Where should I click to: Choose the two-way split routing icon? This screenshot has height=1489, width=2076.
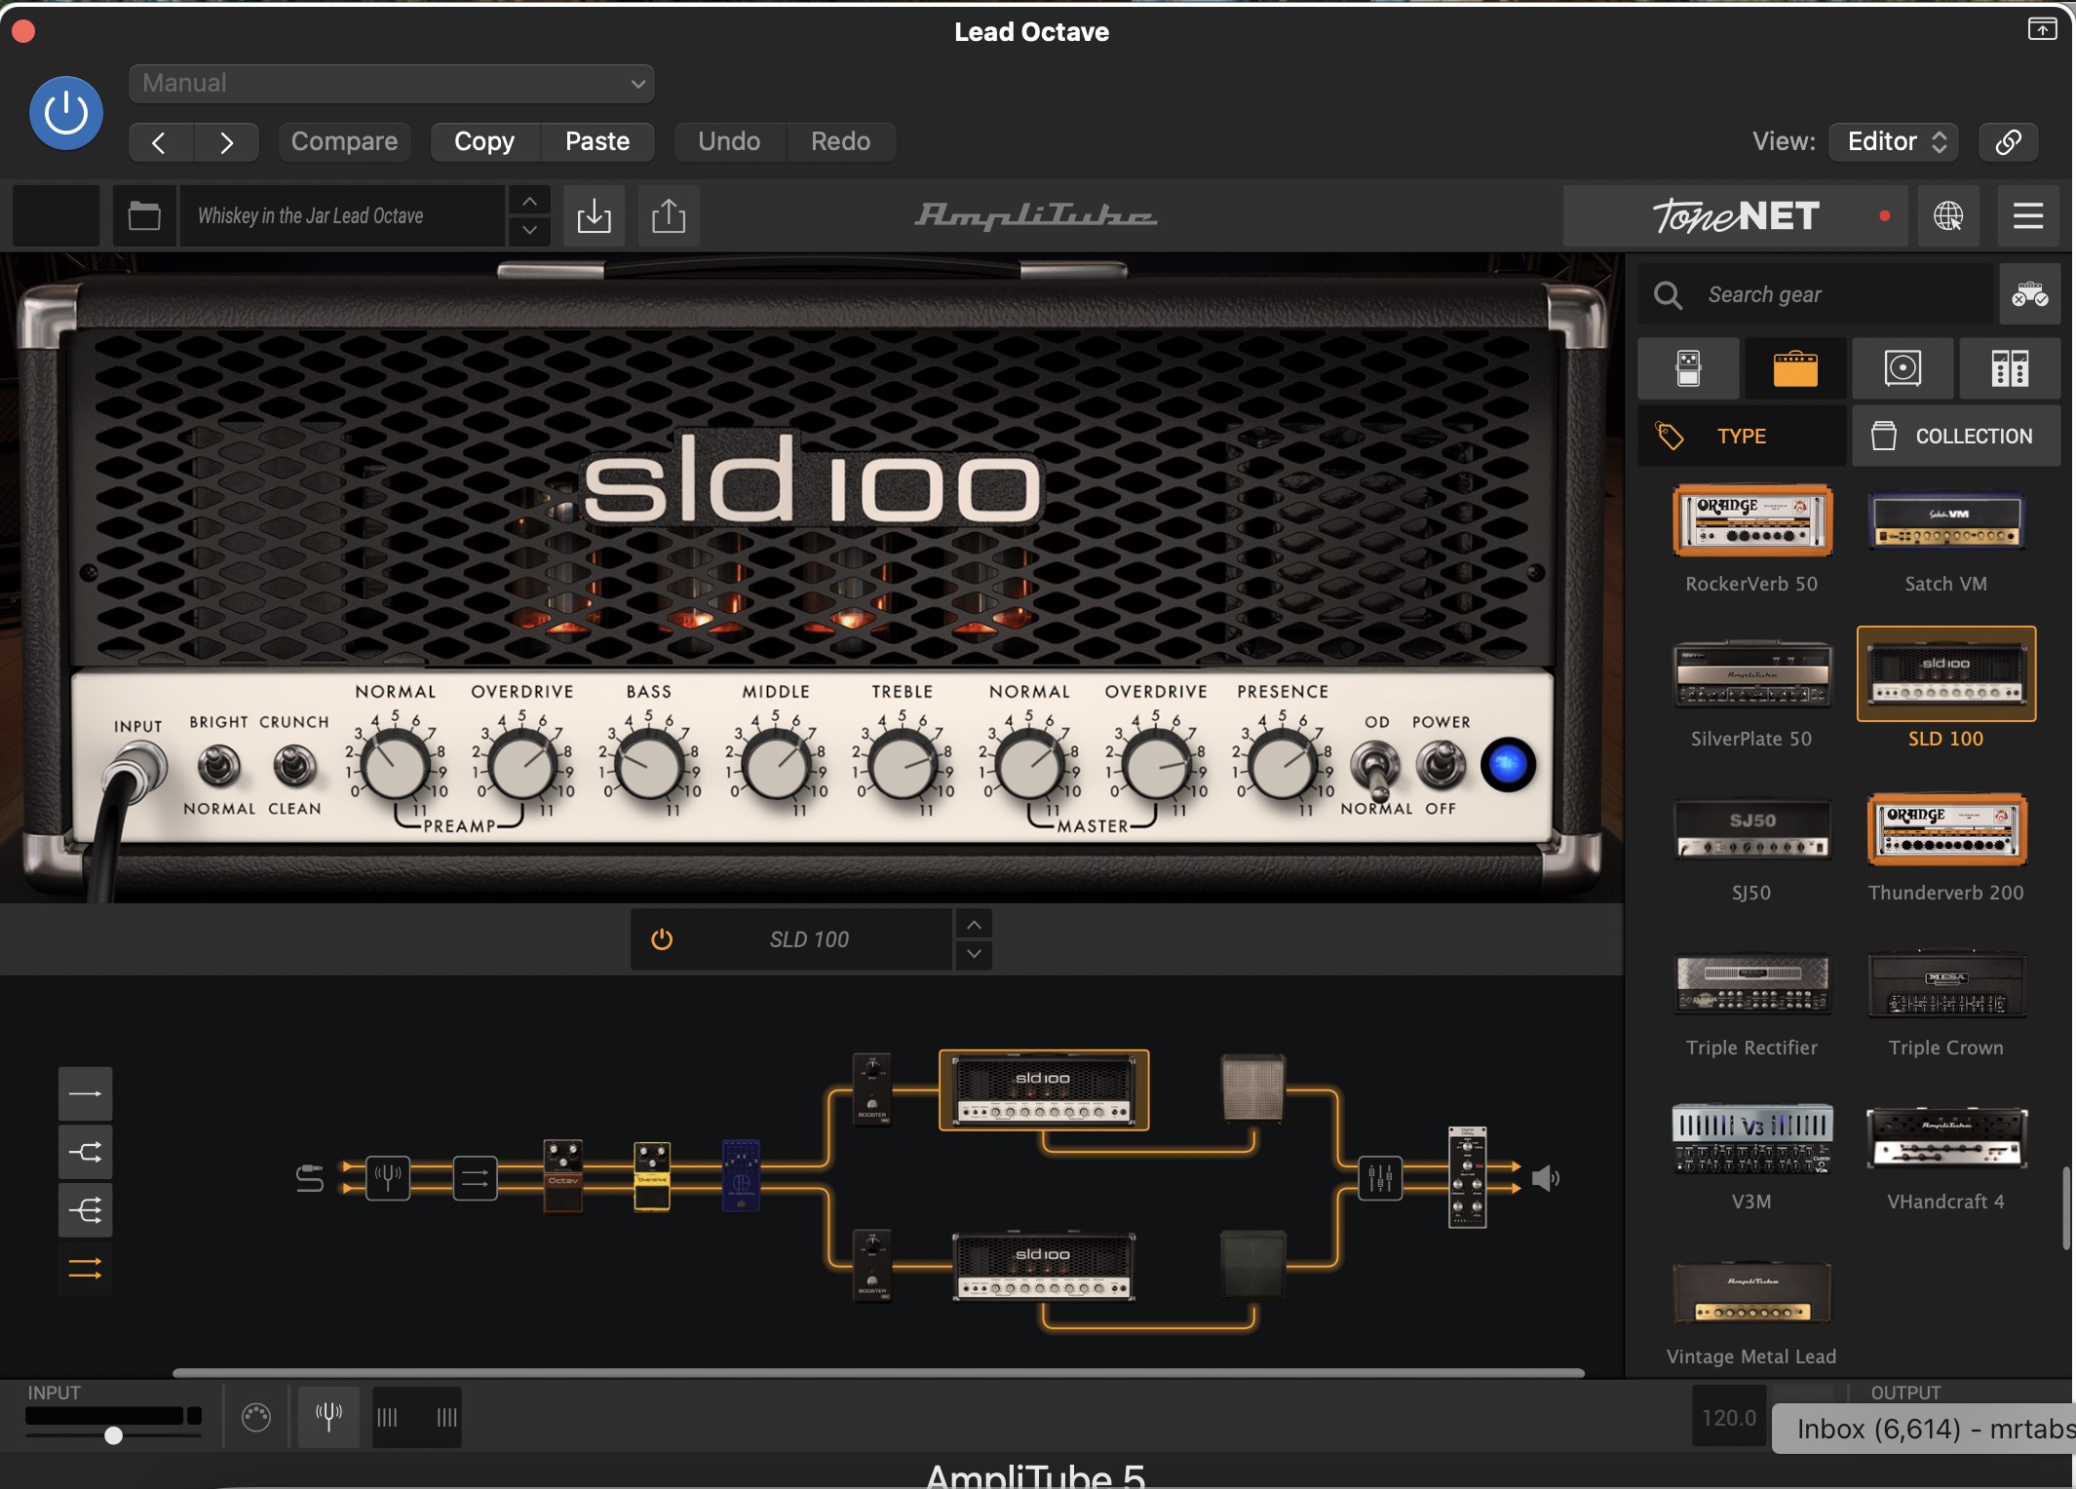coord(86,1152)
